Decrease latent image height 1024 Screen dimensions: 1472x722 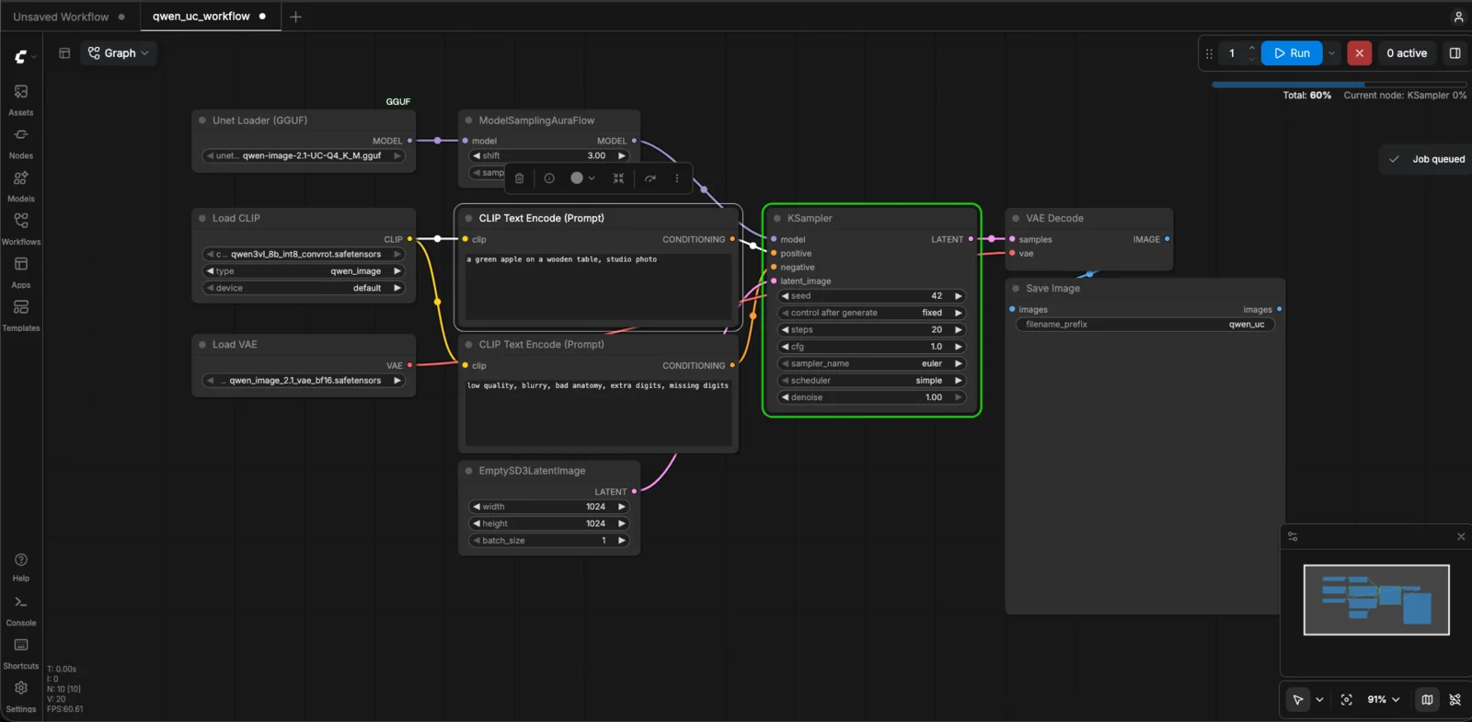pos(477,524)
